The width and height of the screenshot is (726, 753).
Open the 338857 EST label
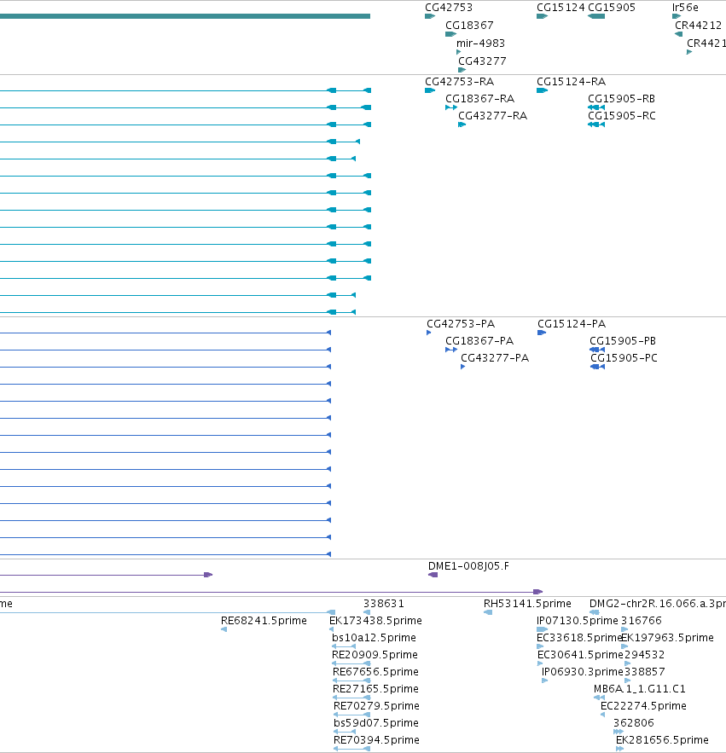645,672
